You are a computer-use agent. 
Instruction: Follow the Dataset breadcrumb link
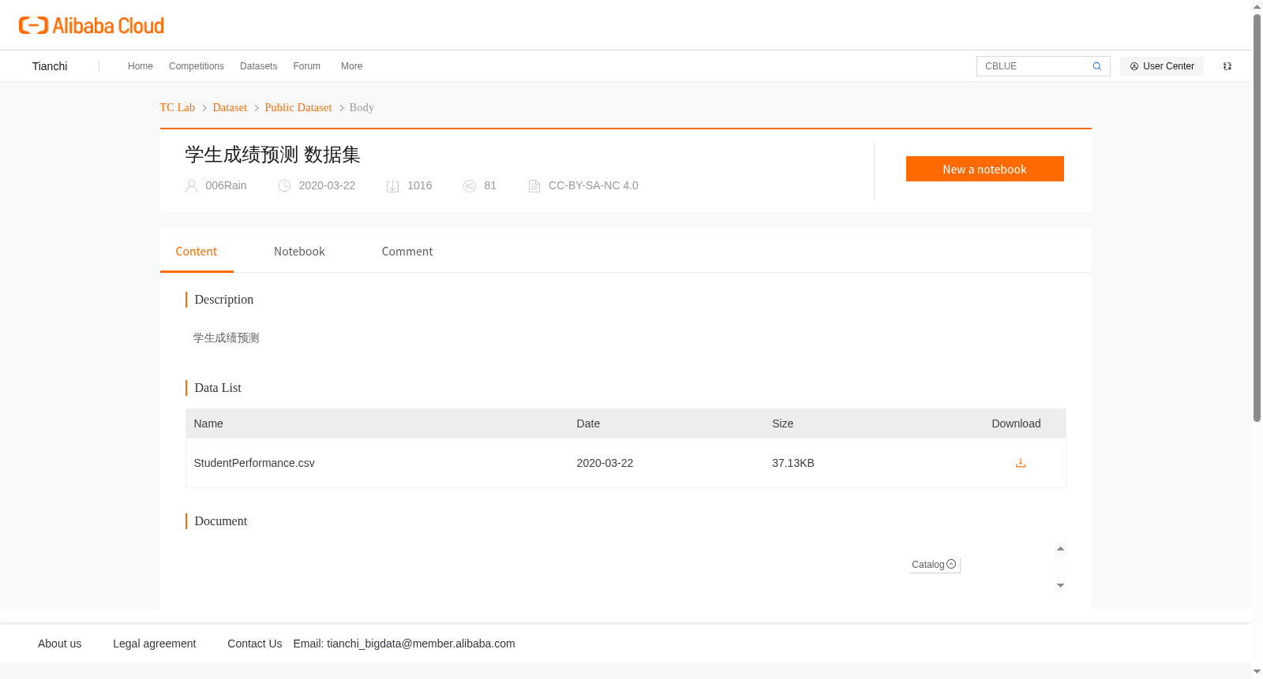(x=230, y=108)
